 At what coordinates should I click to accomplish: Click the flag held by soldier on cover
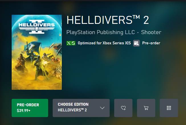pos(33,46)
